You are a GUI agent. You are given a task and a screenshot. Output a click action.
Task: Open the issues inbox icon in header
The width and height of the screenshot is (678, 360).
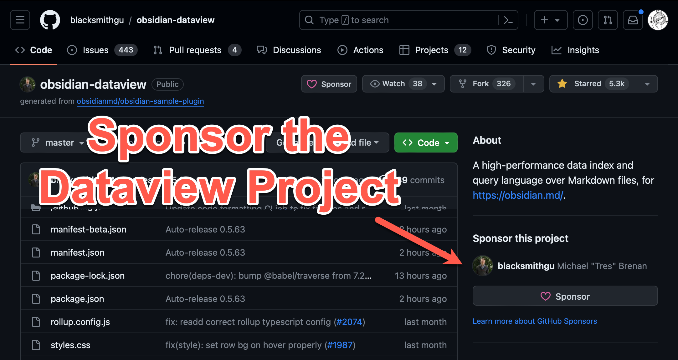coord(583,20)
